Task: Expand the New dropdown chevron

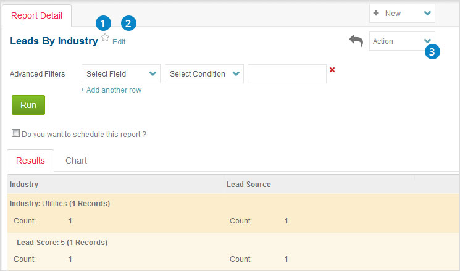Action: [427, 13]
